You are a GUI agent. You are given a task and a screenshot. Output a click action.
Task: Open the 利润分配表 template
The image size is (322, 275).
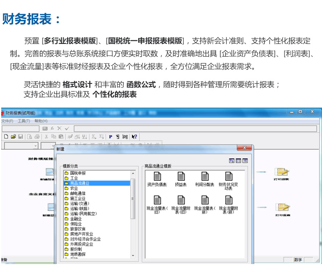[x=205, y=179]
